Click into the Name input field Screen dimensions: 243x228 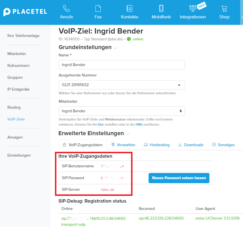point(121,65)
